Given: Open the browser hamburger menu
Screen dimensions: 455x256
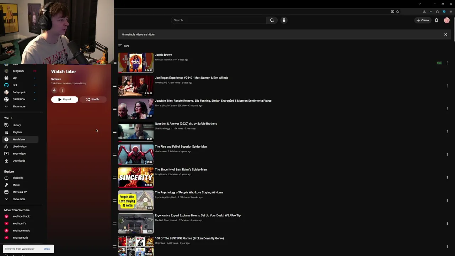Looking at the screenshot, I should point(451,11).
